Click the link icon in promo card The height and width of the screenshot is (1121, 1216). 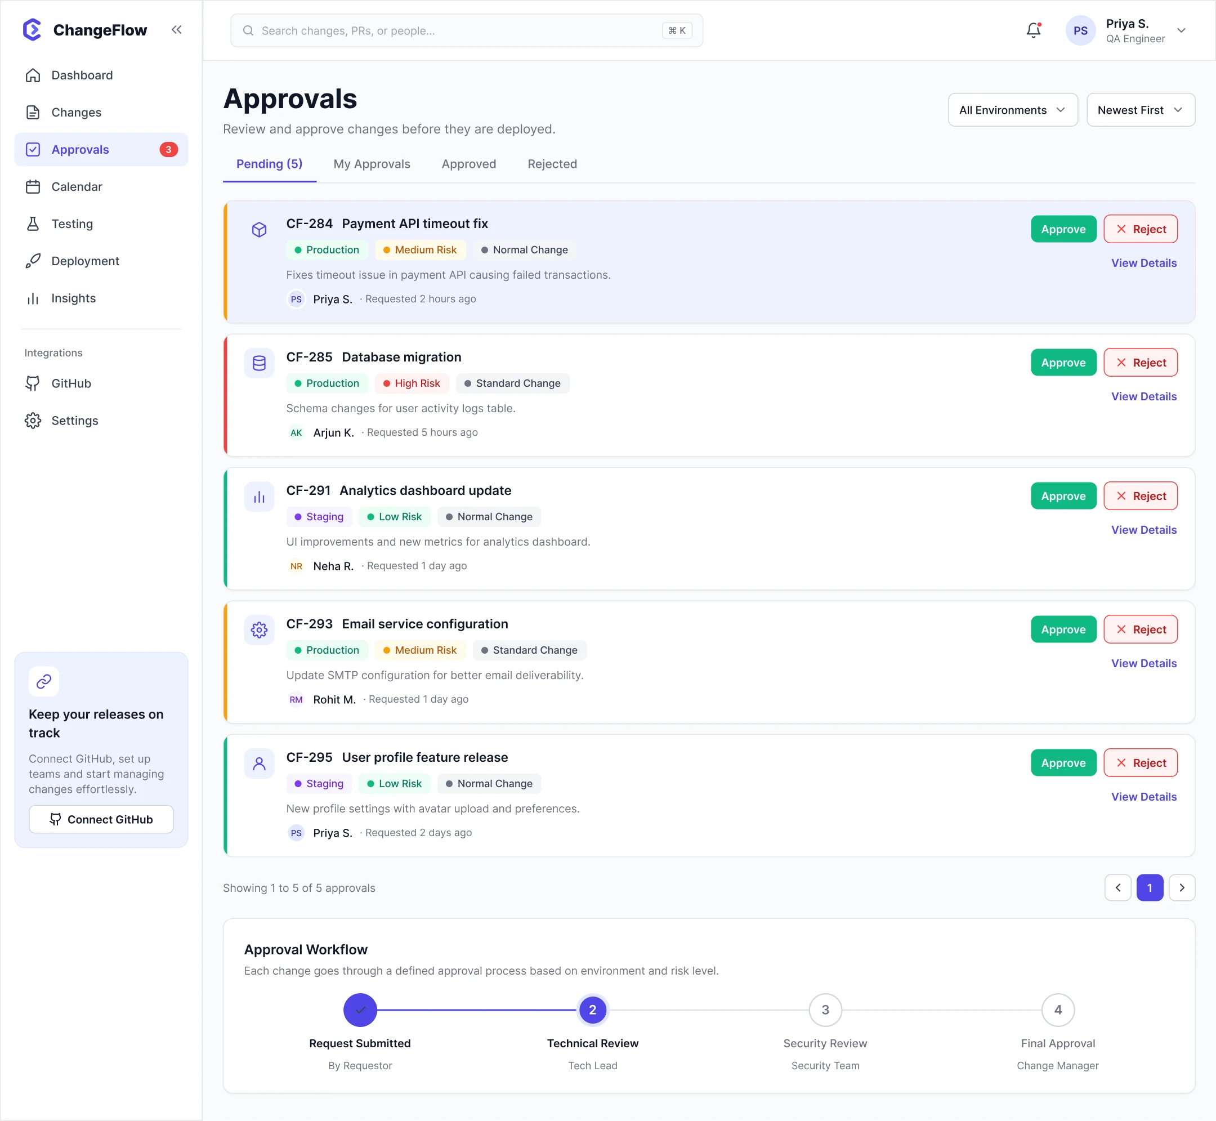(x=44, y=682)
